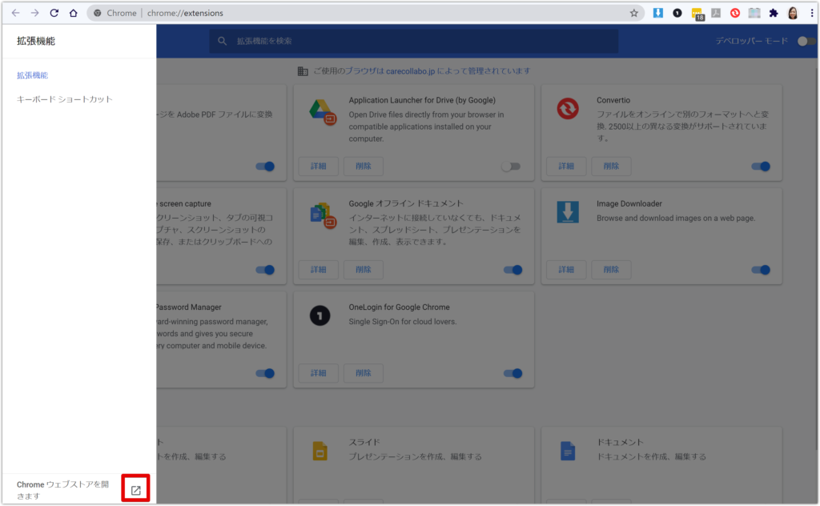Open screen capture toolbar extension icon
This screenshot has height=506, width=820.
pos(754,13)
